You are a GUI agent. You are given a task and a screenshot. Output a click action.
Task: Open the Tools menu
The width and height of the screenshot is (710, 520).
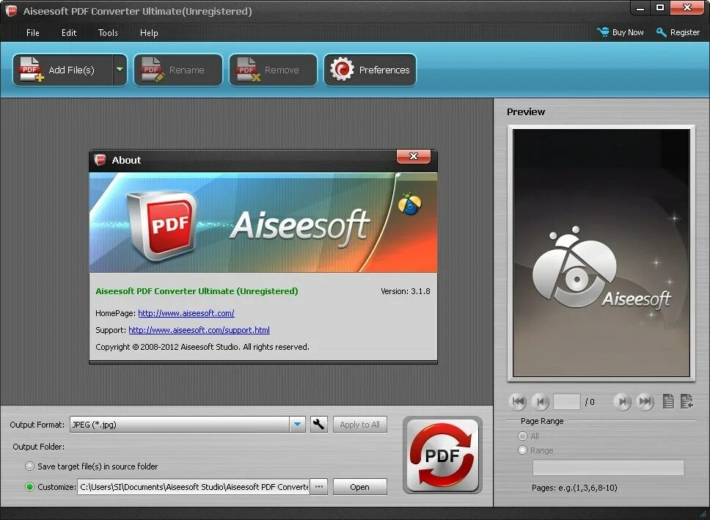click(x=108, y=32)
